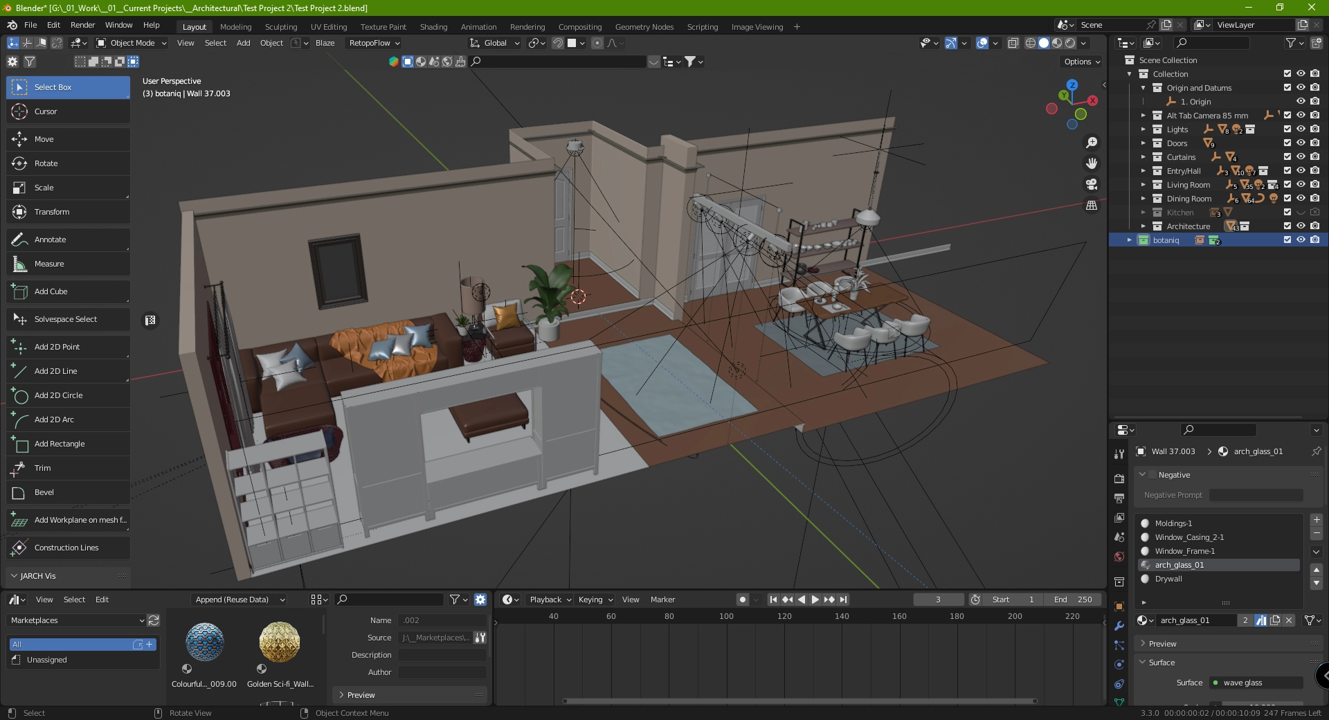
Task: Open the Marketplaces library dropdown
Action: 77,620
